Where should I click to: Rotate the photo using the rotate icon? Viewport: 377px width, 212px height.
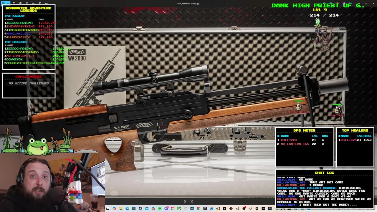[x=14, y=3]
